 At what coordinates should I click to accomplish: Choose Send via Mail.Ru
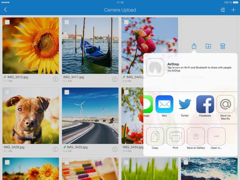pos(226,104)
